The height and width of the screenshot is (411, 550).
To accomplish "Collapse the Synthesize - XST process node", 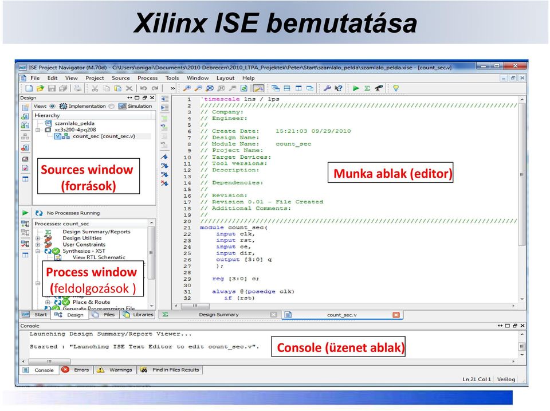I will point(38,251).
